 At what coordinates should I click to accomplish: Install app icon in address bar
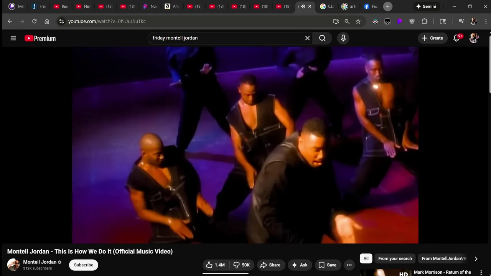pyautogui.click(x=336, y=21)
